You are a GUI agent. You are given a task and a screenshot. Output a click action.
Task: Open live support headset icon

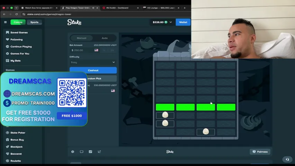287,159
